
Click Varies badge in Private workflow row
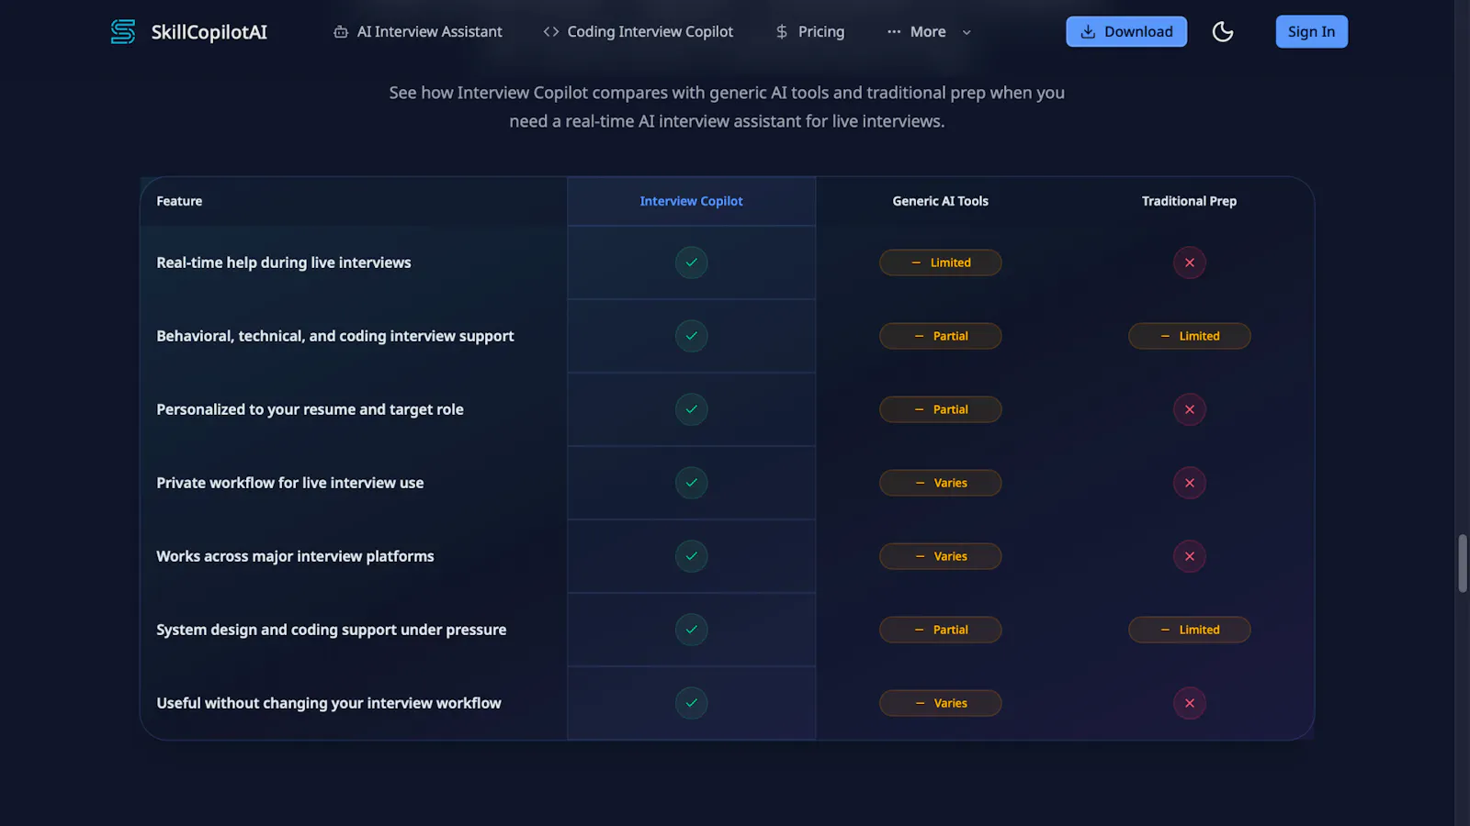[941, 483]
